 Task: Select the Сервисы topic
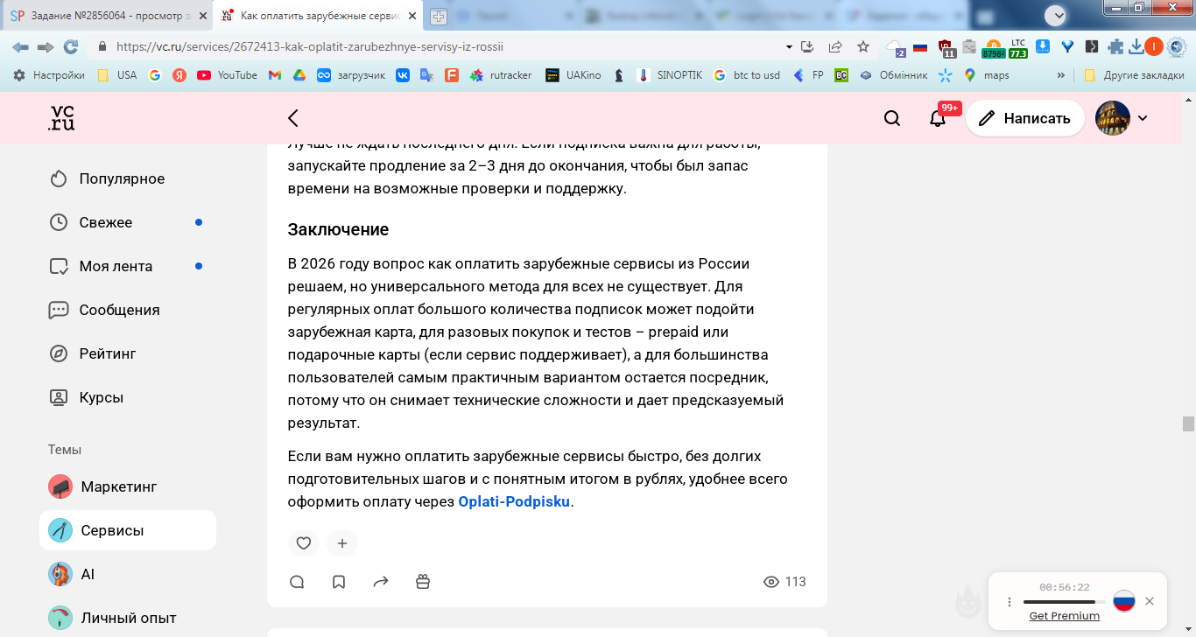pyautogui.click(x=128, y=530)
